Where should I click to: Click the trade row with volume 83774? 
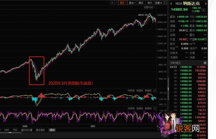point(188,78)
